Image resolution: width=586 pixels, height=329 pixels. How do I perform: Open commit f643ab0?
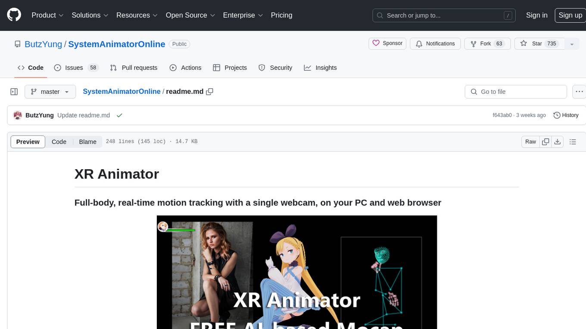point(502,115)
